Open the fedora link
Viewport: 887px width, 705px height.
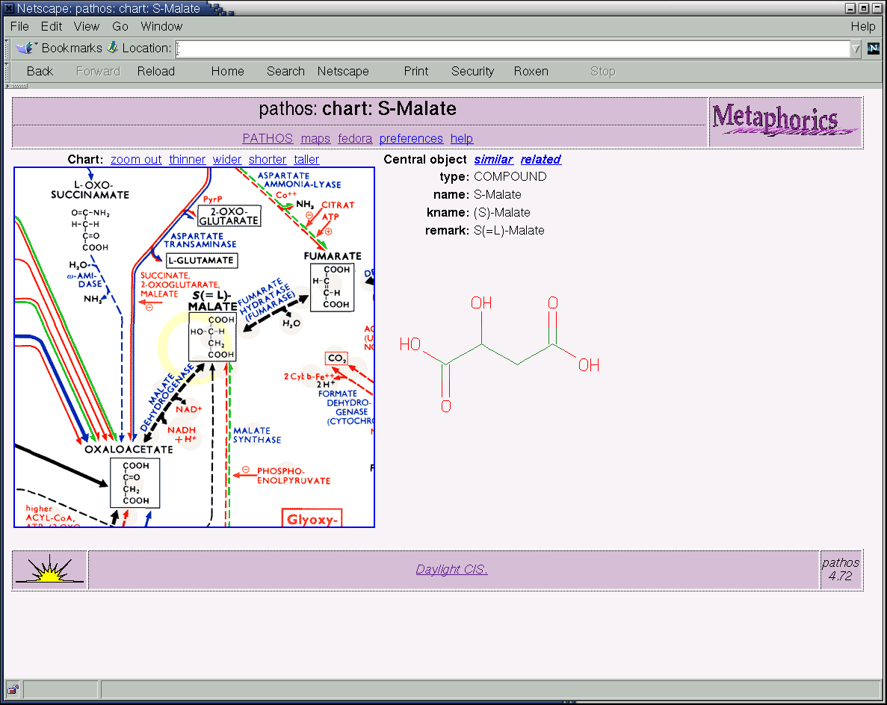click(355, 138)
